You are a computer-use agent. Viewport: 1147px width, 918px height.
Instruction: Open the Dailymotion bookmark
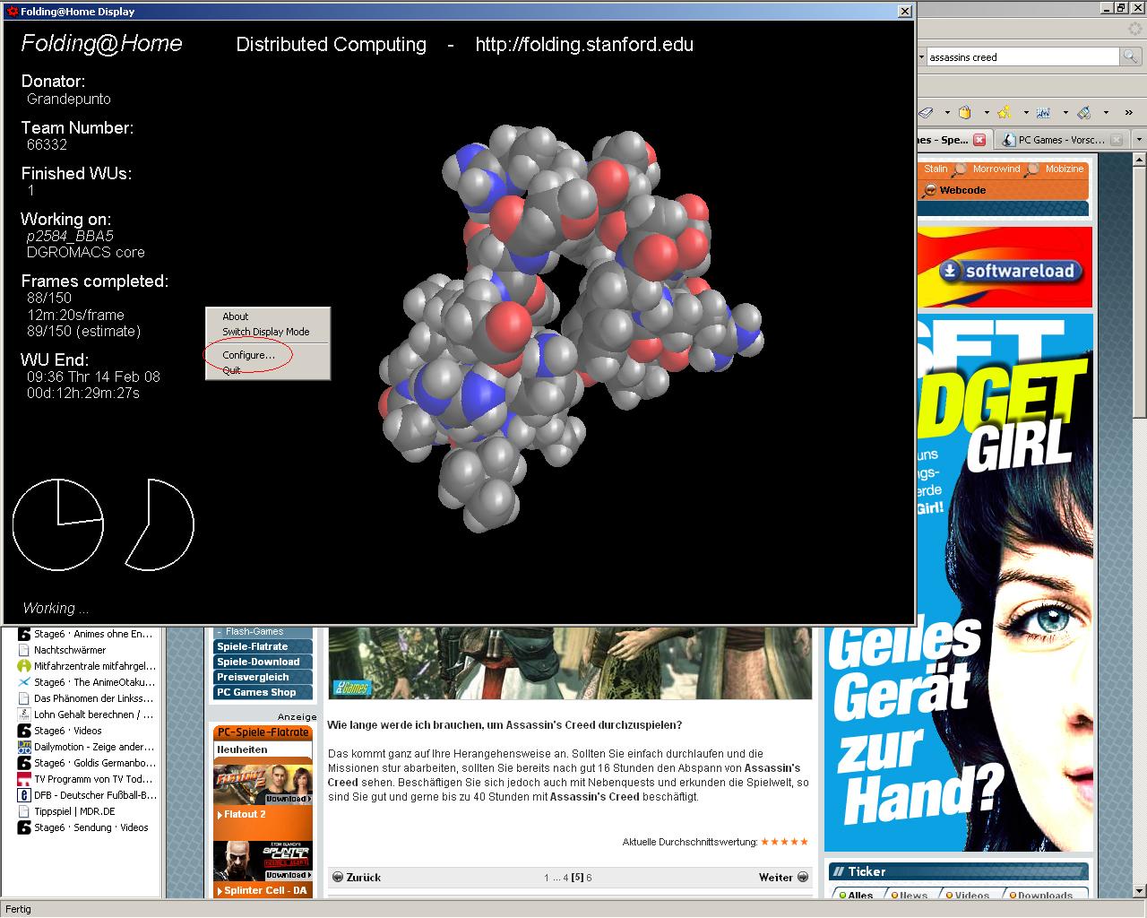(x=86, y=747)
